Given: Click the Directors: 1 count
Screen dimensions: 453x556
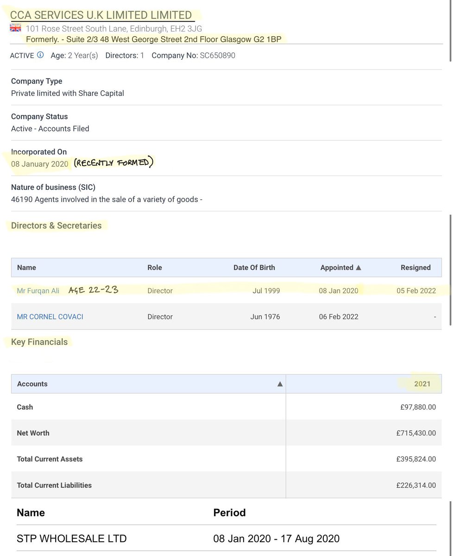Looking at the screenshot, I should [125, 56].
